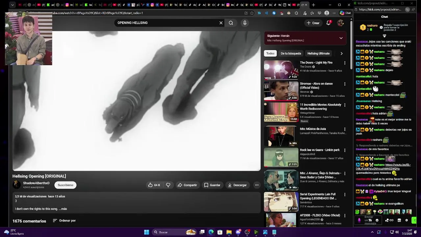Open the Kick chat shop icon

[x=399, y=220]
